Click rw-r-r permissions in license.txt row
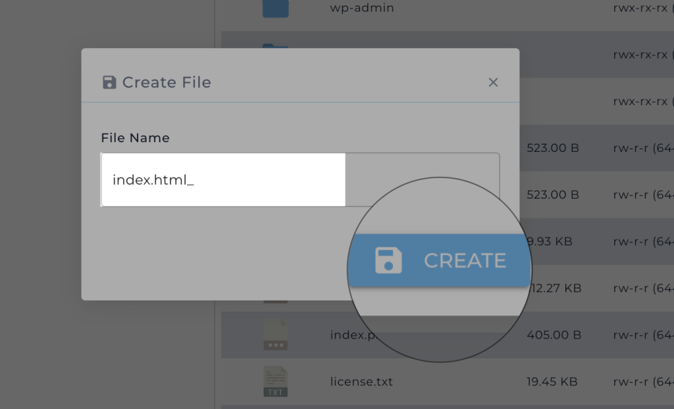This screenshot has height=409, width=674. (x=642, y=381)
